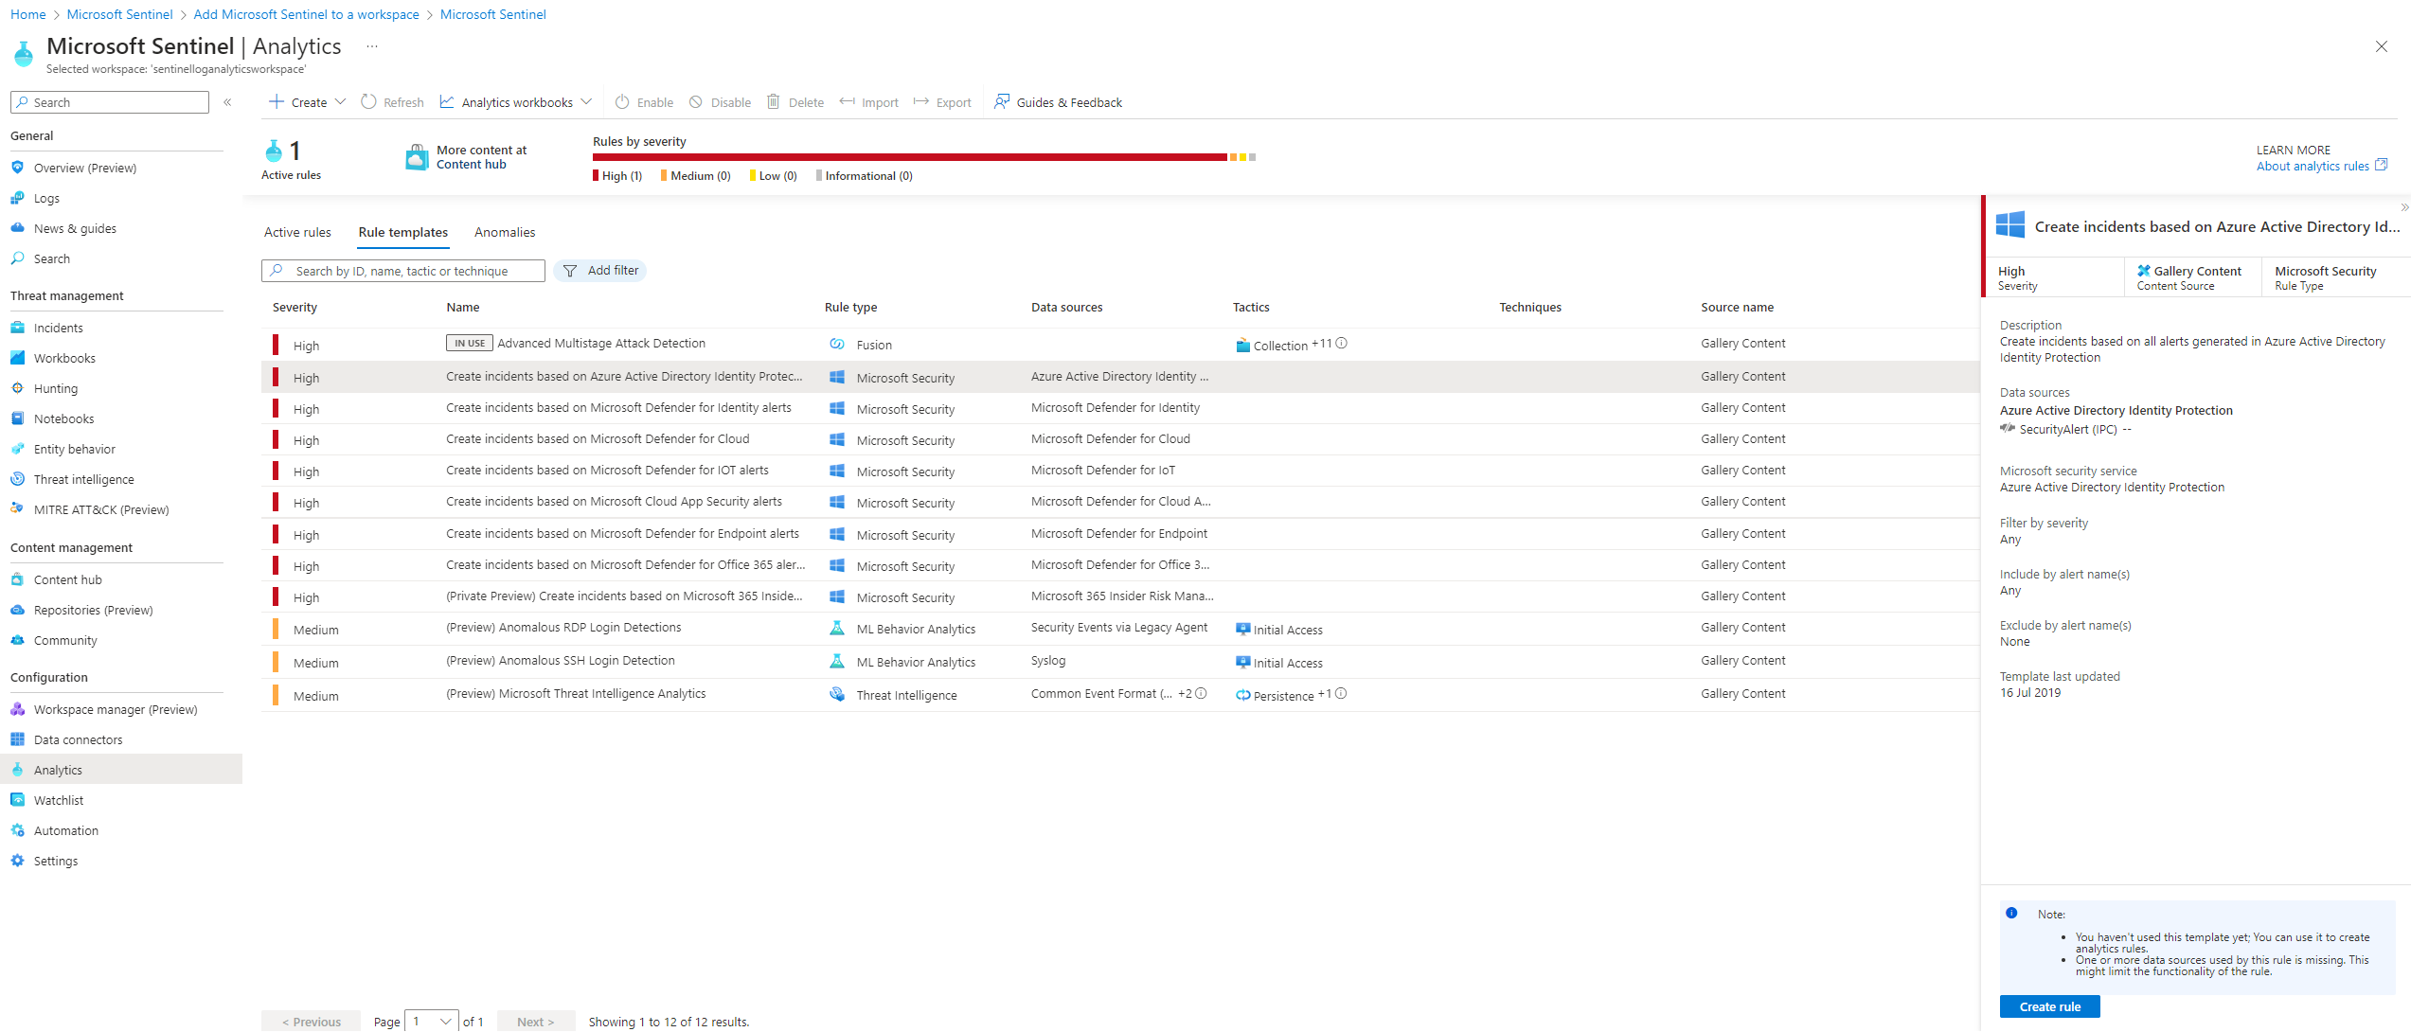The height and width of the screenshot is (1032, 2411).
Task: Select Microsoft Defender for Cloud rule row
Action: pos(1119,439)
